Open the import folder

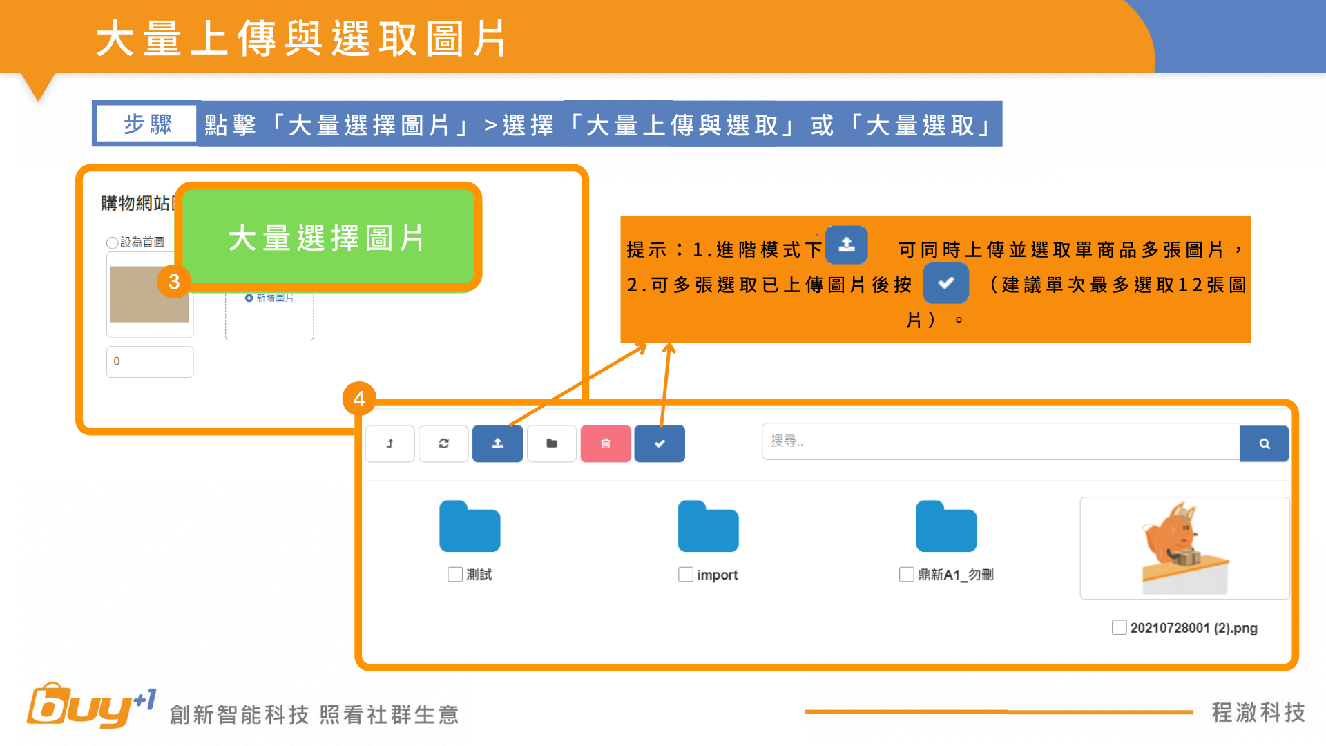pos(708,526)
